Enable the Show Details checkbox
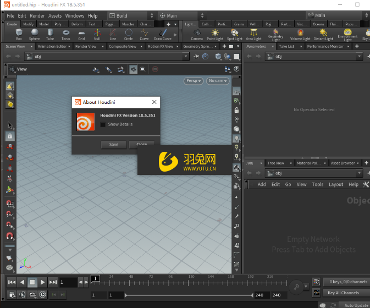 tap(103, 124)
